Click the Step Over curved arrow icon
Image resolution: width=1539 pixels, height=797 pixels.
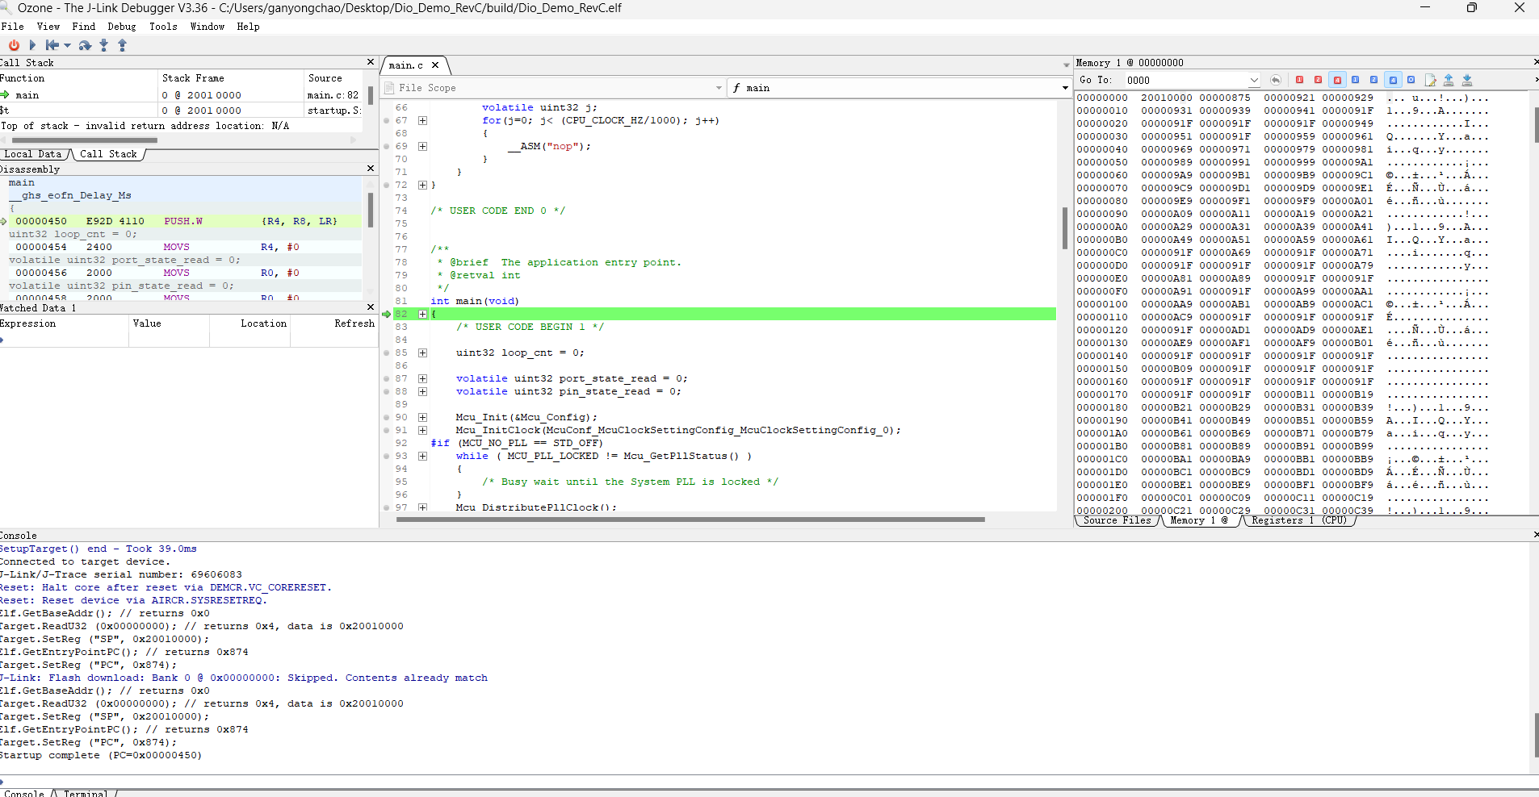(85, 45)
